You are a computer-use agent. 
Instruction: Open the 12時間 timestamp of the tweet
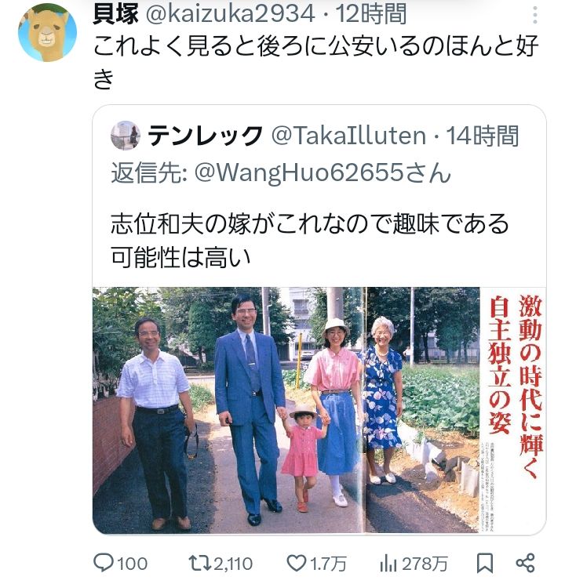[370, 14]
